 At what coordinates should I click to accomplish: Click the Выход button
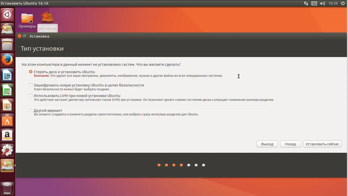[x=267, y=144]
